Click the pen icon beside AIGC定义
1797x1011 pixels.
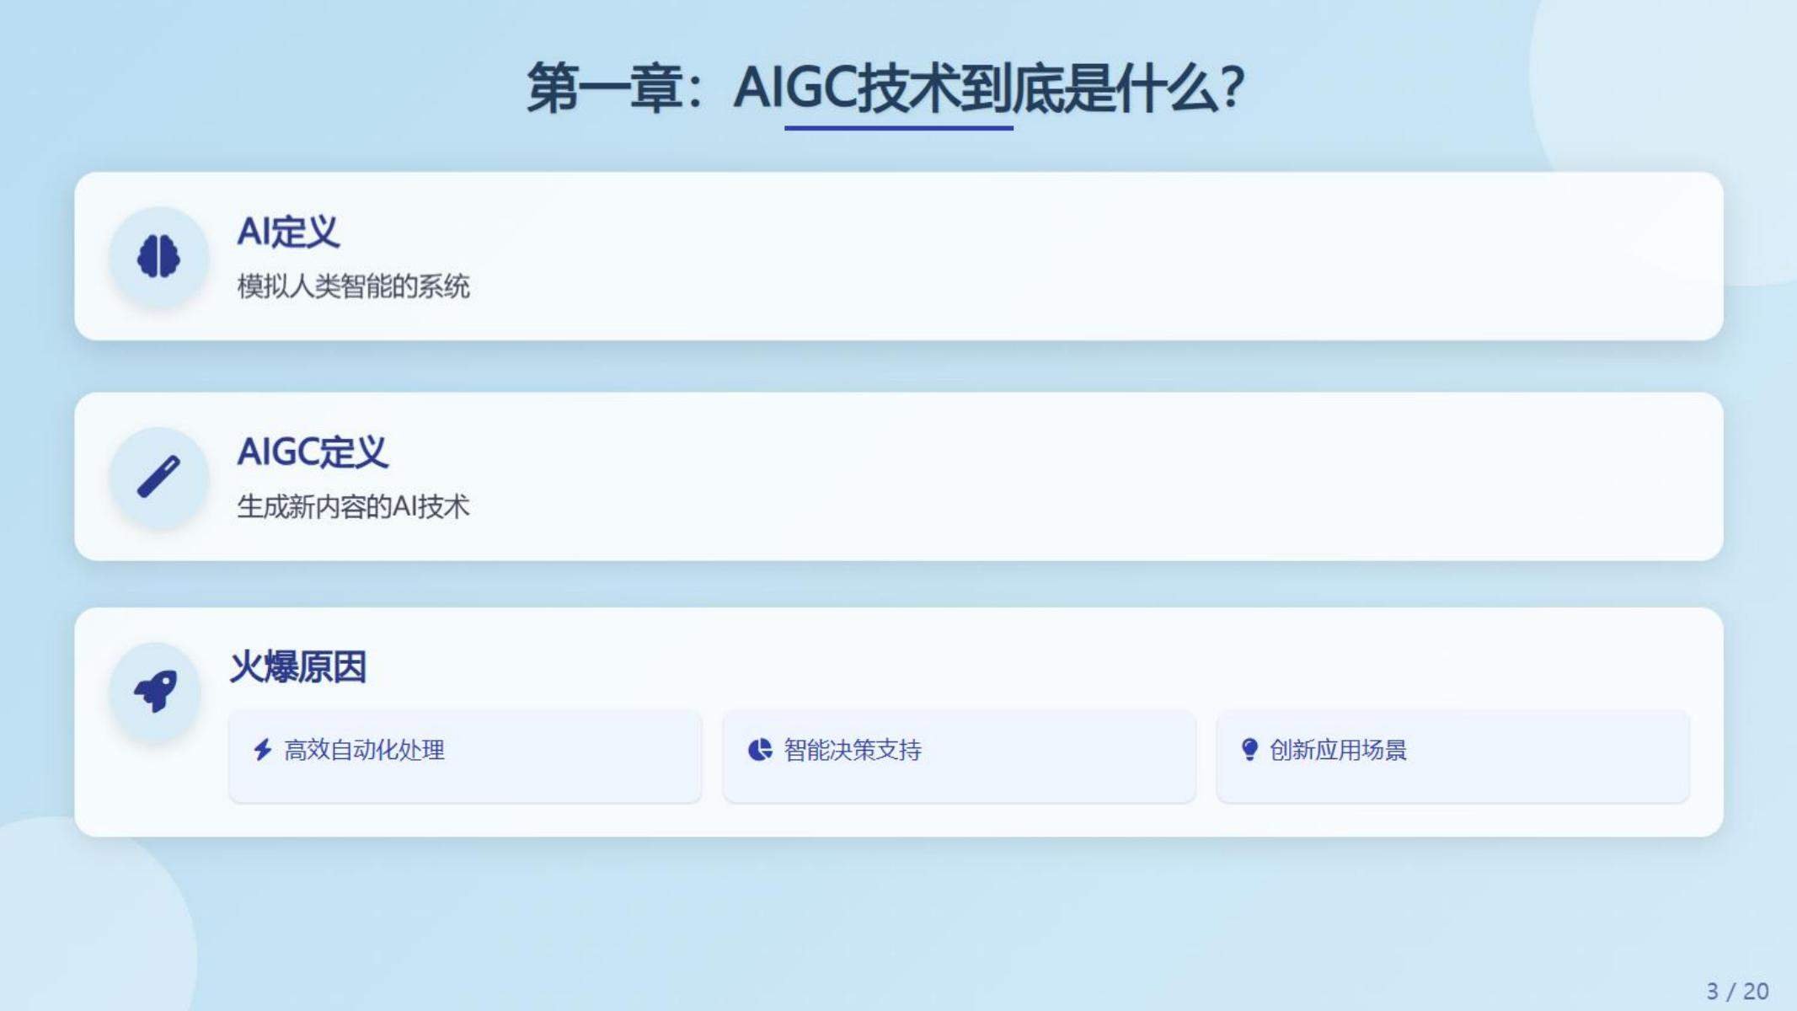tap(158, 477)
